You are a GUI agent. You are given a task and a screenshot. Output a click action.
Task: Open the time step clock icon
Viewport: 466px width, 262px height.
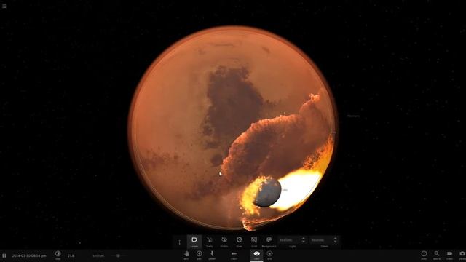(58, 255)
